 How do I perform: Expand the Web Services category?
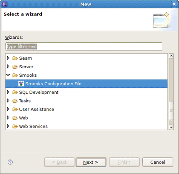pos(8,126)
